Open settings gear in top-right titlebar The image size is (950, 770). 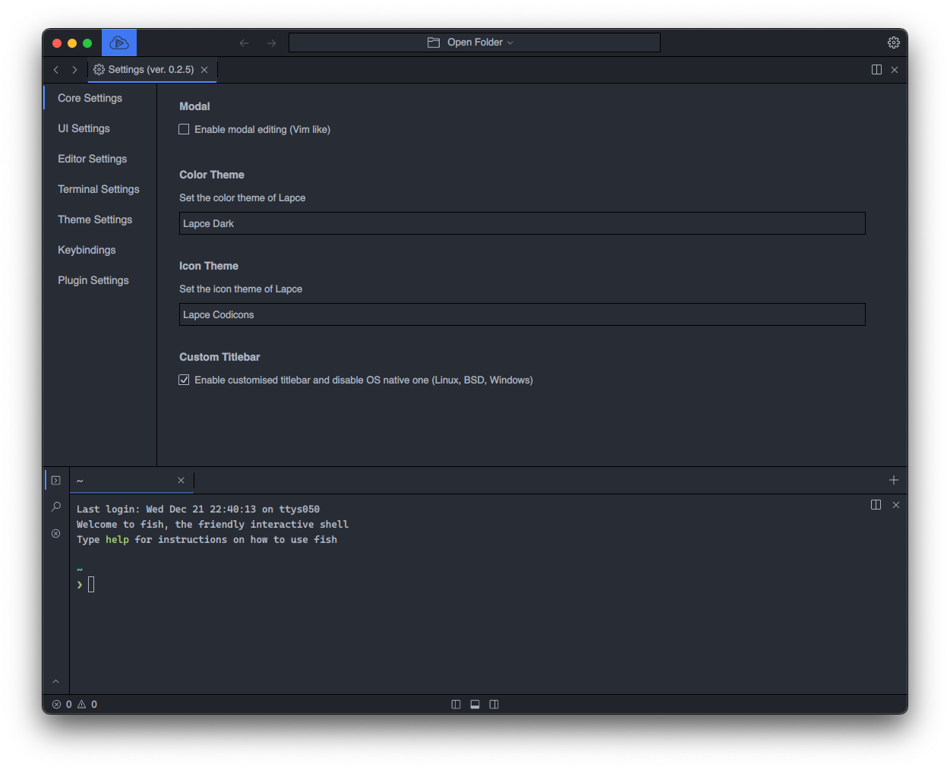893,43
